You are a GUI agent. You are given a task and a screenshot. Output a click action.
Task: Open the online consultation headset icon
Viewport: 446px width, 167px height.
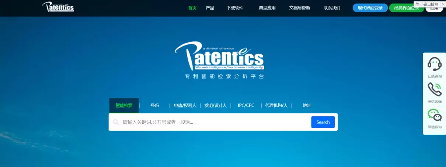[435, 64]
